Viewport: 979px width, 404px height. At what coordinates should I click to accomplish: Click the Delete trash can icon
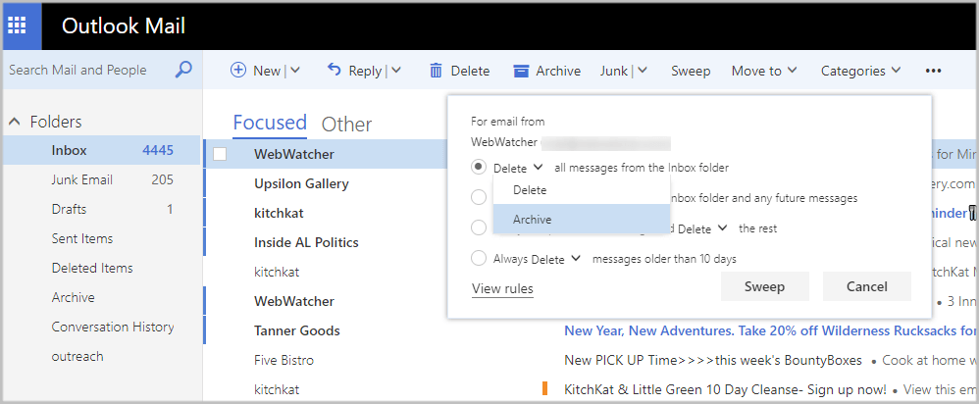(x=436, y=71)
